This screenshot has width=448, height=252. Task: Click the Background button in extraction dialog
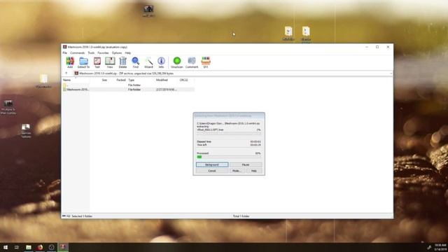pos(212,165)
